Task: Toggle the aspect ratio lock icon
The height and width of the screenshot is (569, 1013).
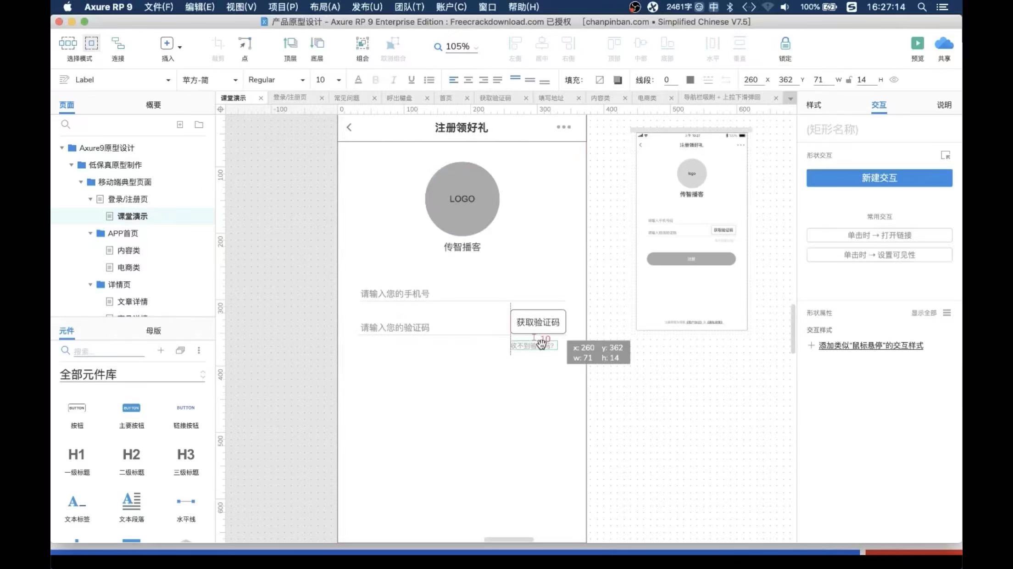Action: (x=849, y=80)
